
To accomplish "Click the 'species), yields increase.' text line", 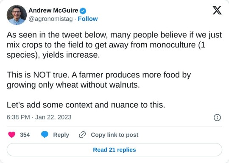I will (53, 55).
